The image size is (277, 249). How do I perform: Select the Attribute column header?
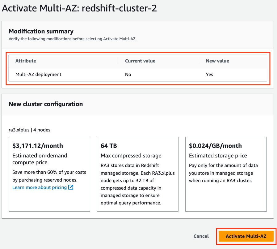(26, 61)
